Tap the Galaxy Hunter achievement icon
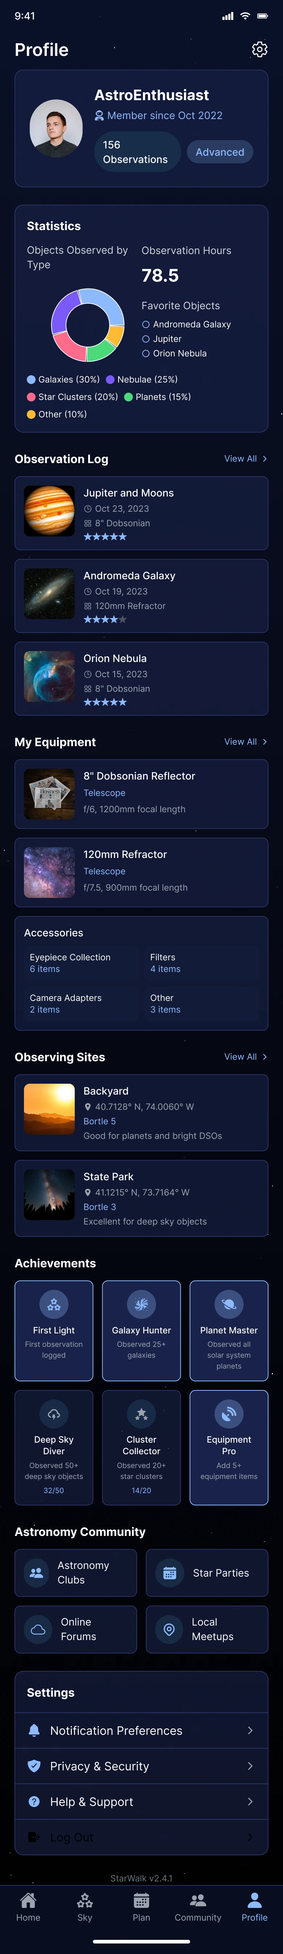This screenshot has width=283, height=1954. 141,1305
